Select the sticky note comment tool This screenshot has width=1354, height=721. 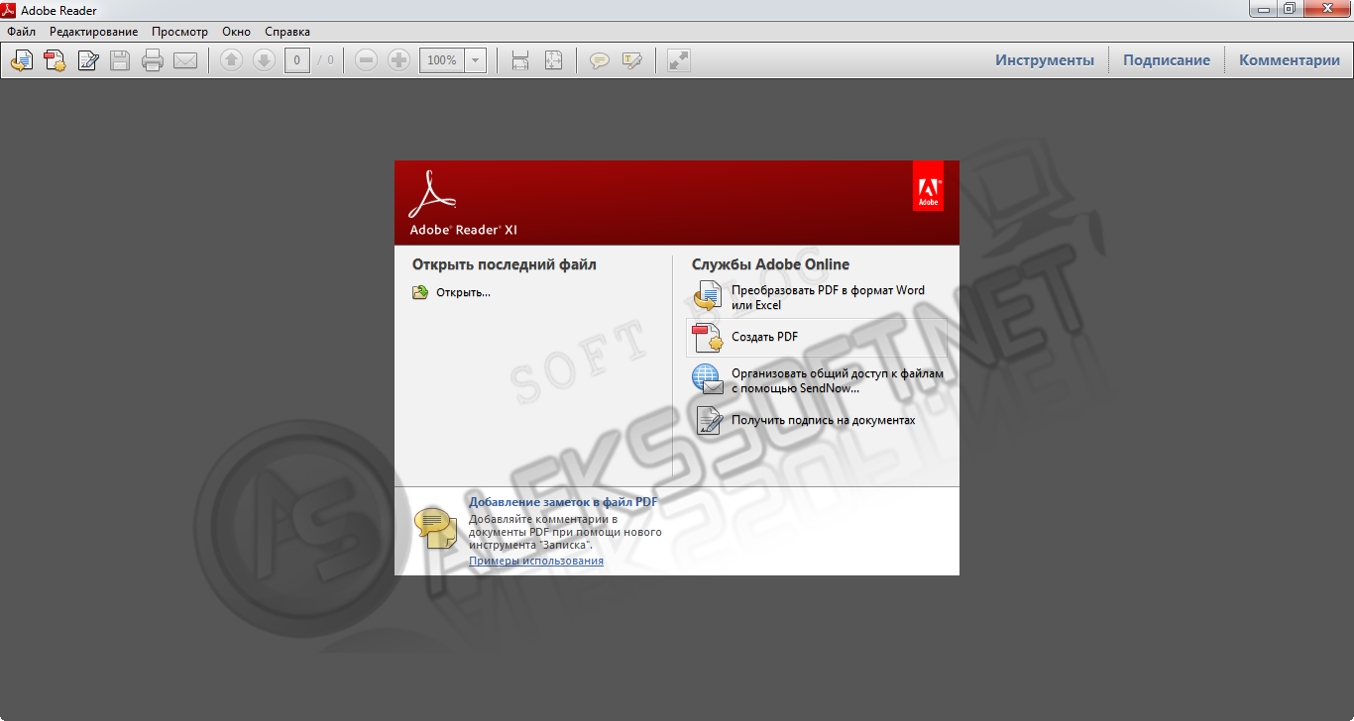(x=599, y=60)
